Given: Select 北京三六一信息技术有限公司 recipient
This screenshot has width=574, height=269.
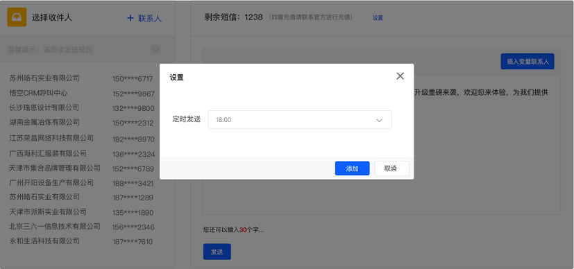Looking at the screenshot, I should click(55, 226).
